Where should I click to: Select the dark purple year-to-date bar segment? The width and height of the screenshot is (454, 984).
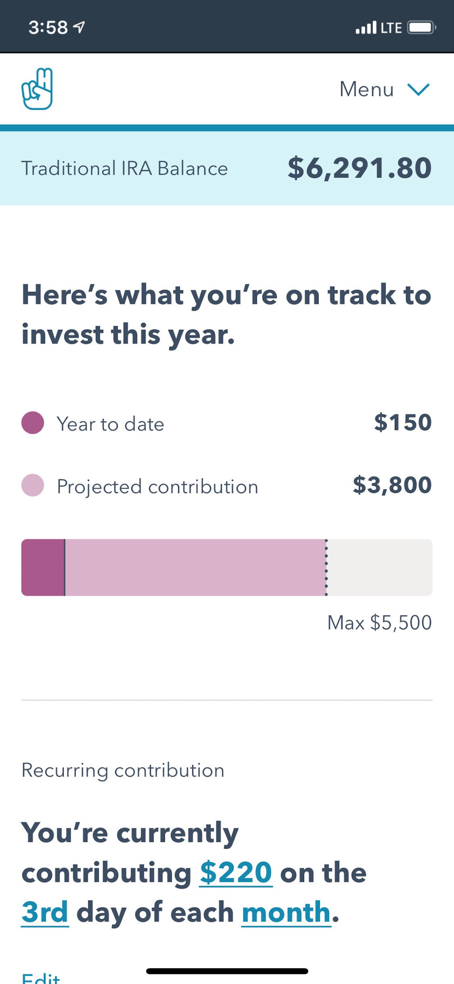coord(43,567)
